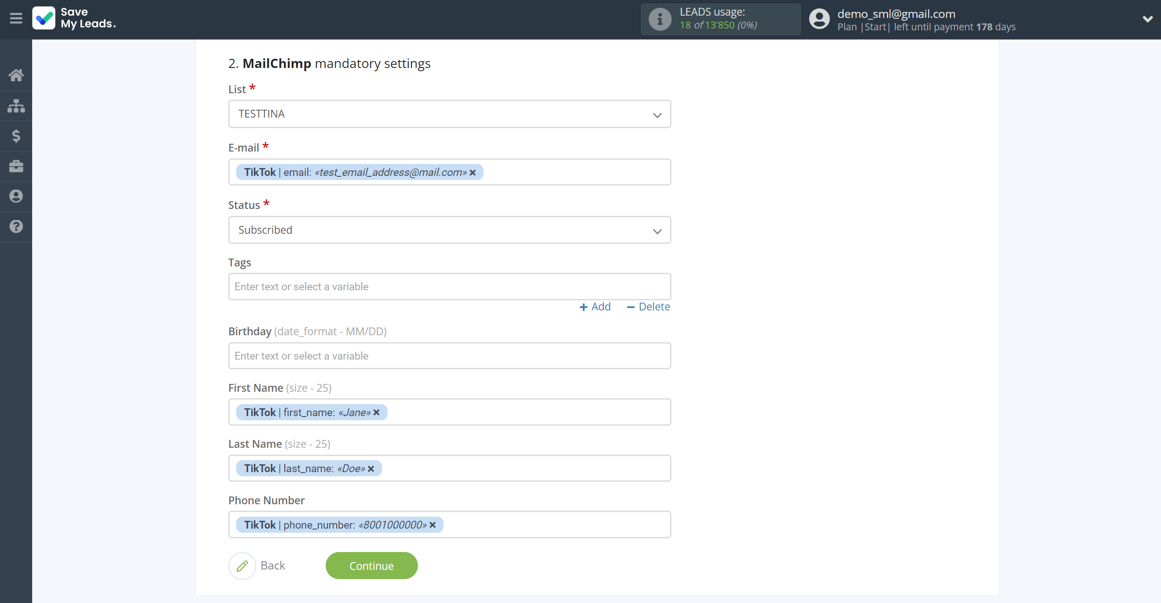Click the Back text link
Image resolution: width=1161 pixels, height=603 pixels.
tap(273, 566)
